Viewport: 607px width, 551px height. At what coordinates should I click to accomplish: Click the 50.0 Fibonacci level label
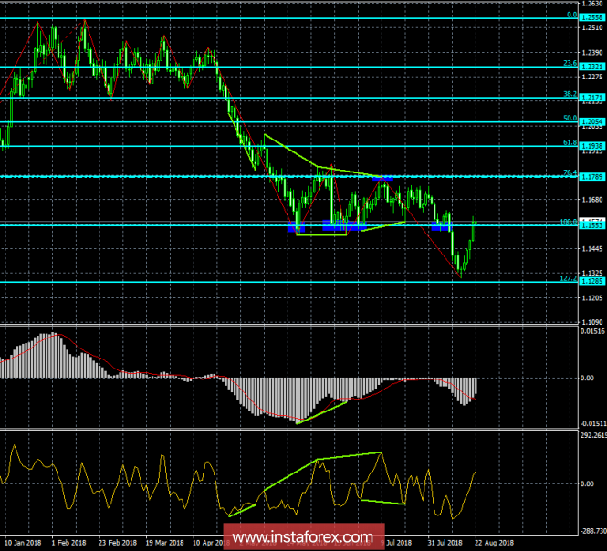click(x=570, y=118)
